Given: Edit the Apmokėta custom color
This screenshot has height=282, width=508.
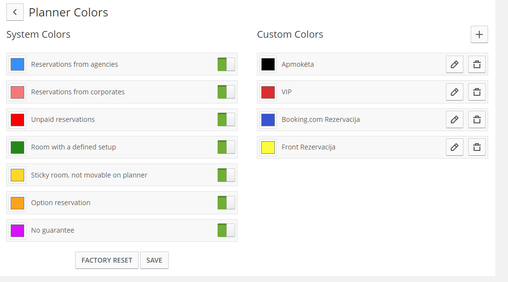Looking at the screenshot, I should point(455,64).
